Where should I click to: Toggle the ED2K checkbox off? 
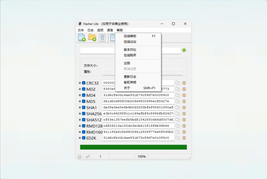(83, 138)
